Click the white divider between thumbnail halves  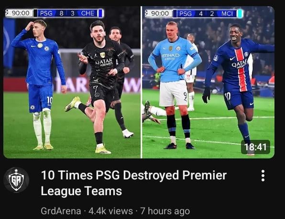pos(141,82)
